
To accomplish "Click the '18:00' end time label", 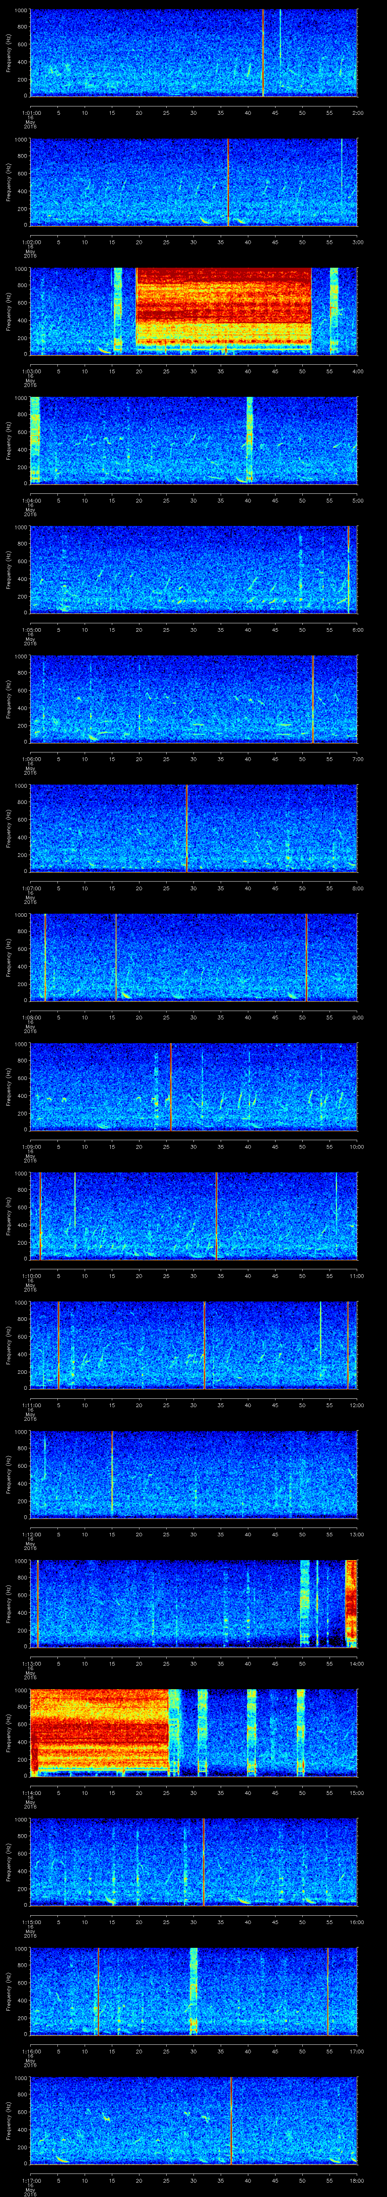I will pos(357,2180).
